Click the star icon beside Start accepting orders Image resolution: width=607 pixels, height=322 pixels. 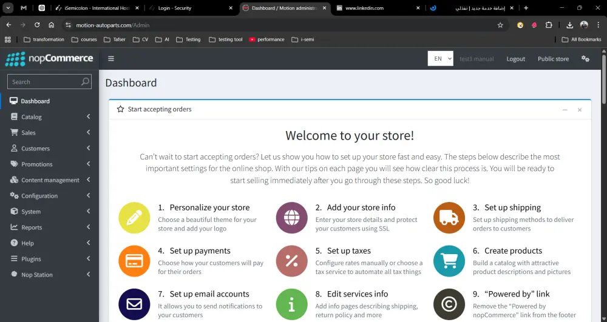coord(120,109)
